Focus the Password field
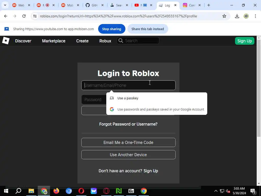261x196 pixels. 94,100
